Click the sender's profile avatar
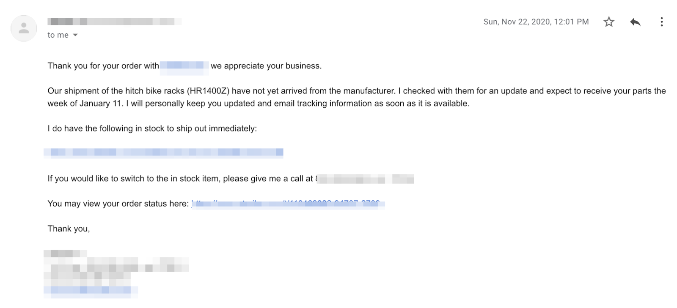 coord(24,28)
